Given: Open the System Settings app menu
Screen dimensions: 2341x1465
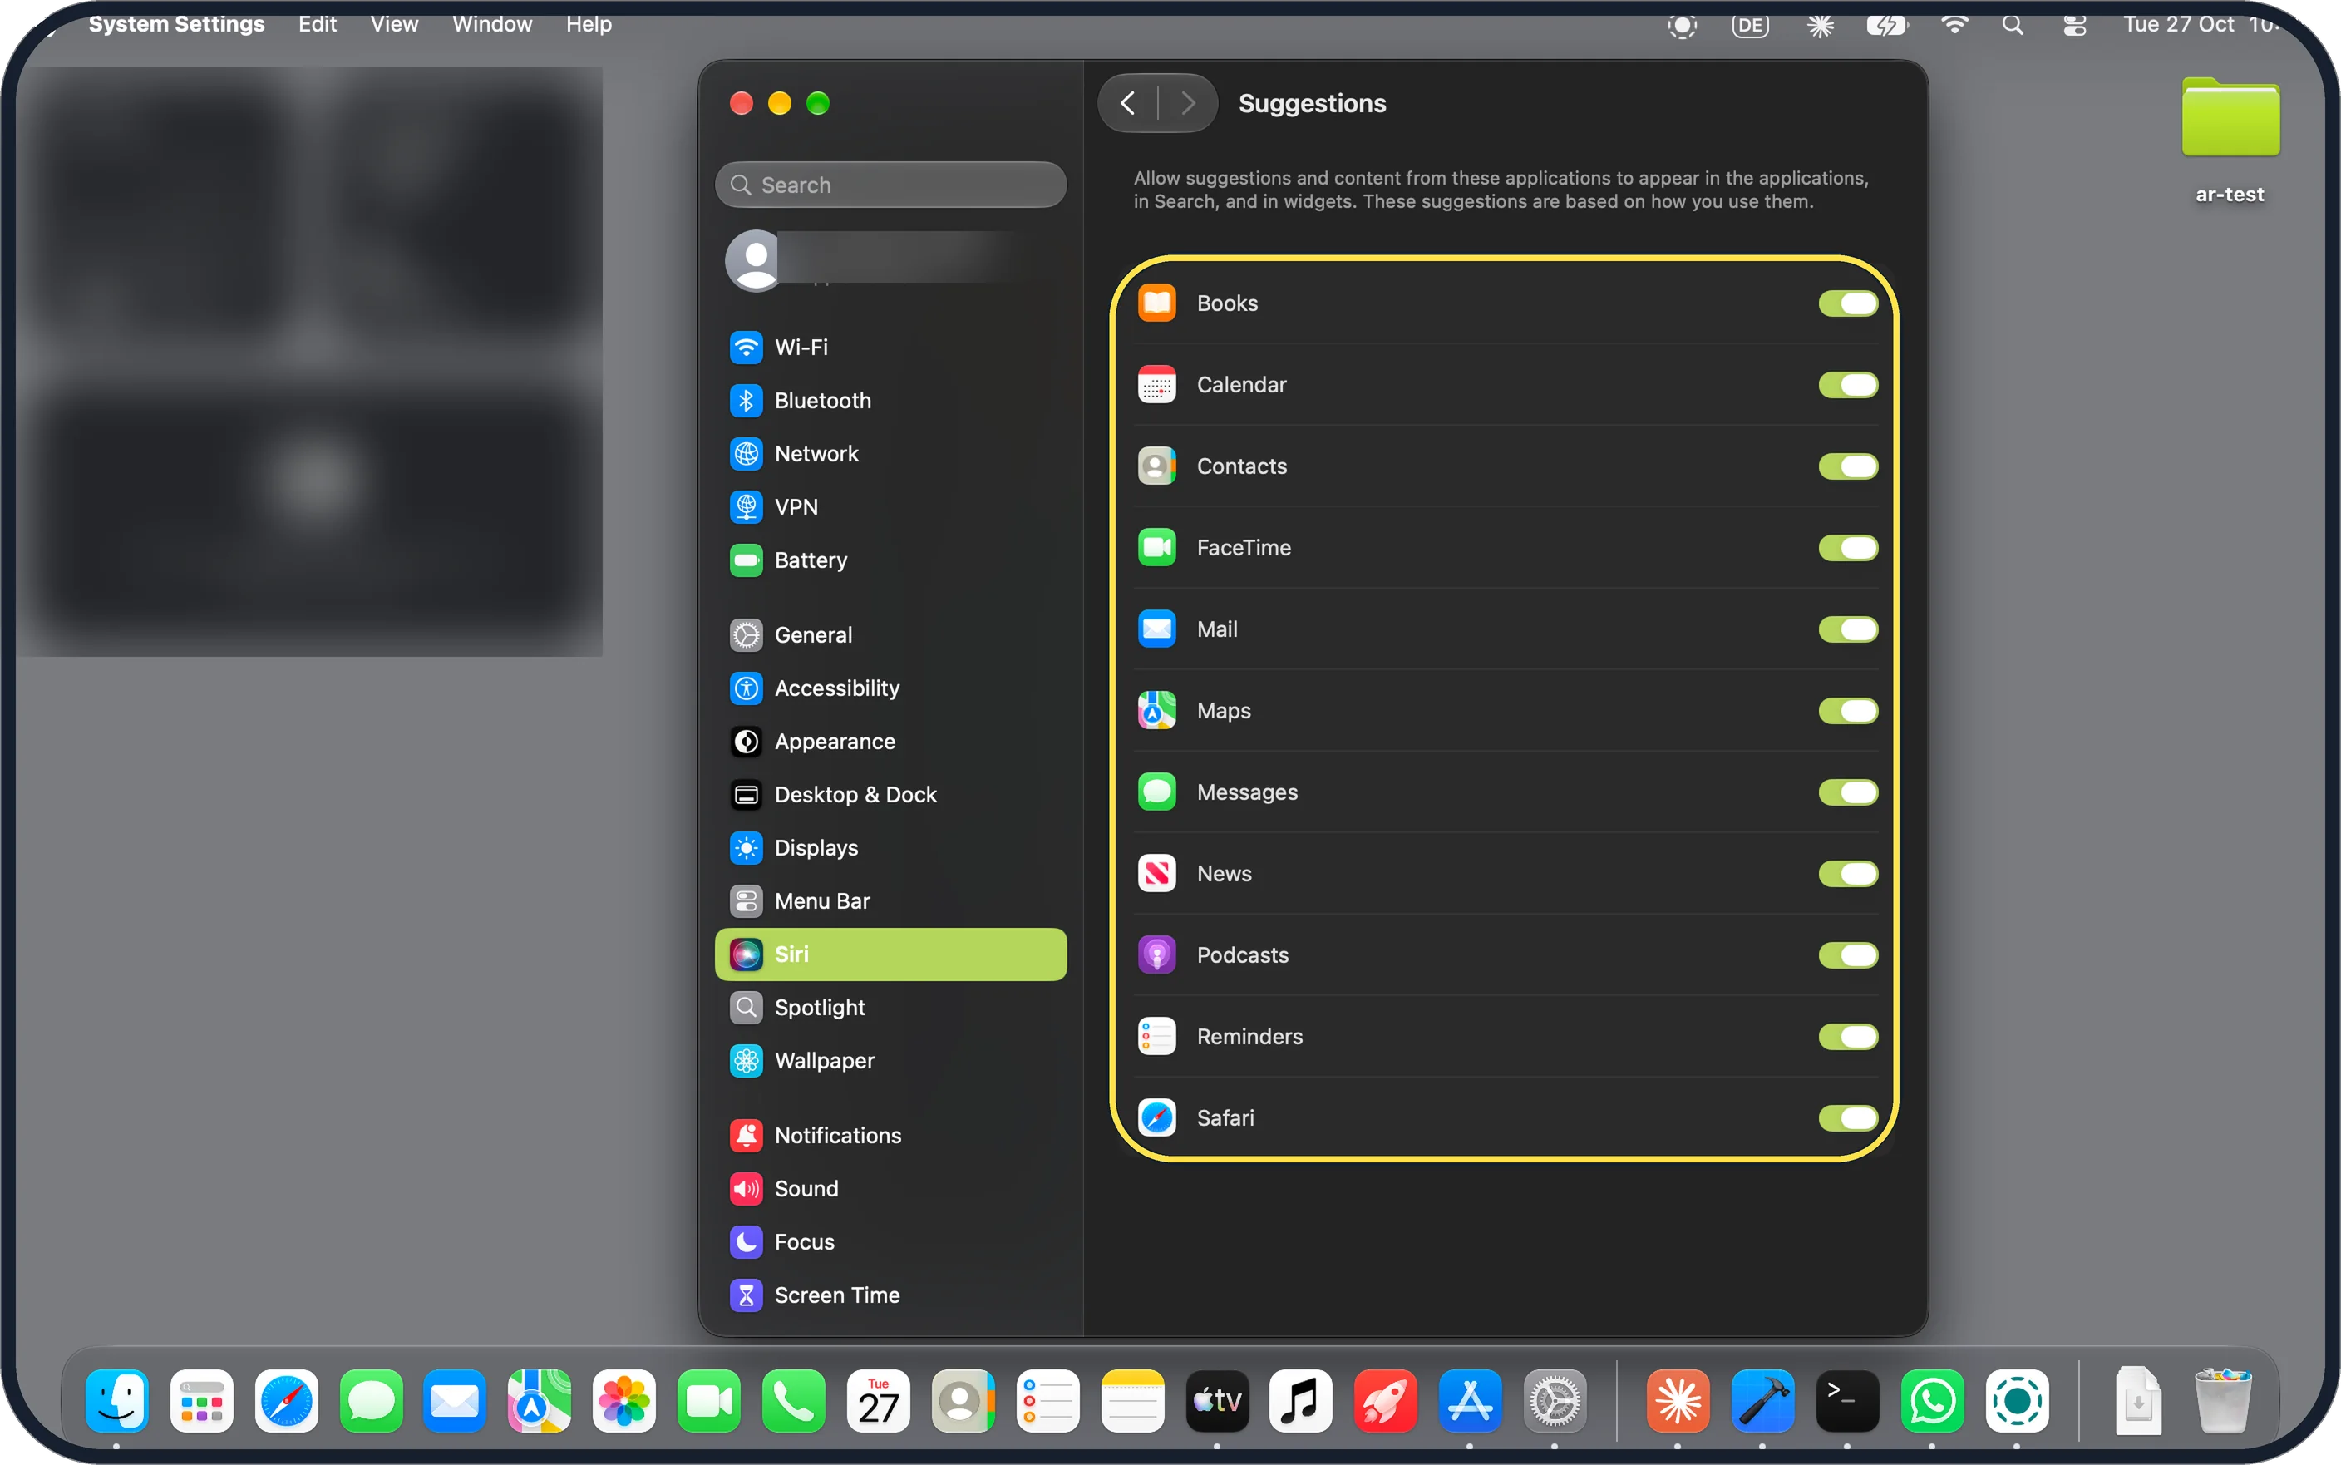Looking at the screenshot, I should [176, 24].
